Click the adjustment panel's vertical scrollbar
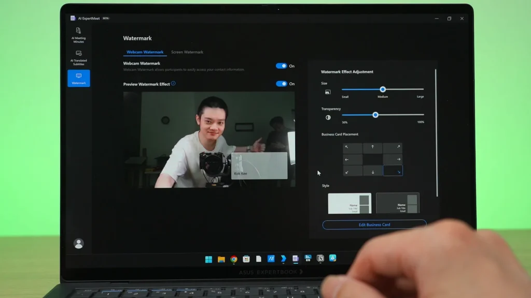 [436, 133]
